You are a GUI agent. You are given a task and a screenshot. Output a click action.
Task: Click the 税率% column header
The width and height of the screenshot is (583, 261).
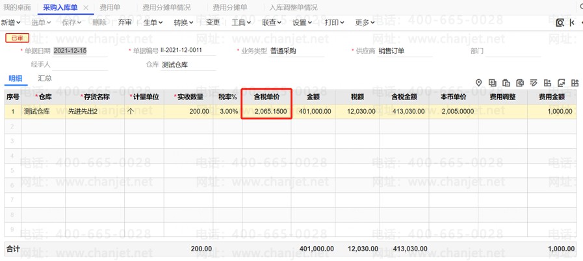pyautogui.click(x=227, y=97)
